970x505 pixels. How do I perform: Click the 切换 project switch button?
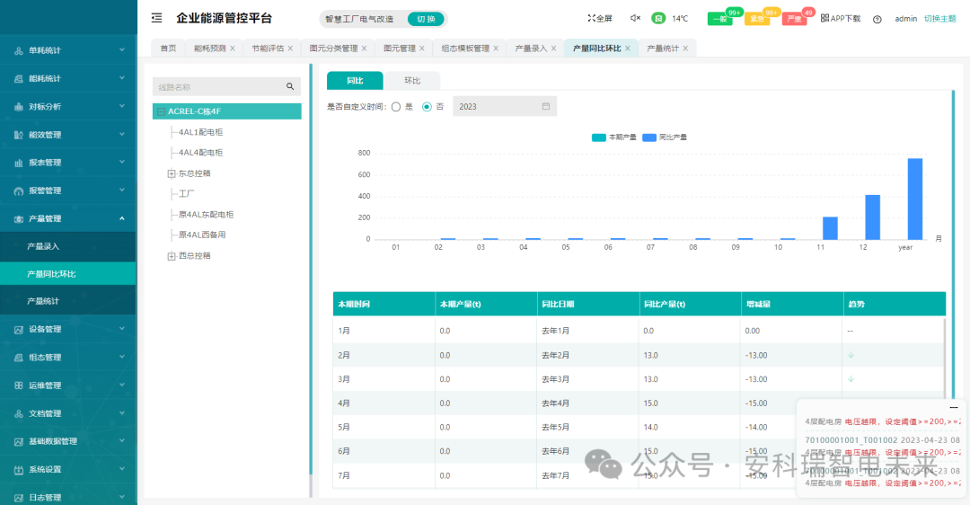click(x=427, y=19)
